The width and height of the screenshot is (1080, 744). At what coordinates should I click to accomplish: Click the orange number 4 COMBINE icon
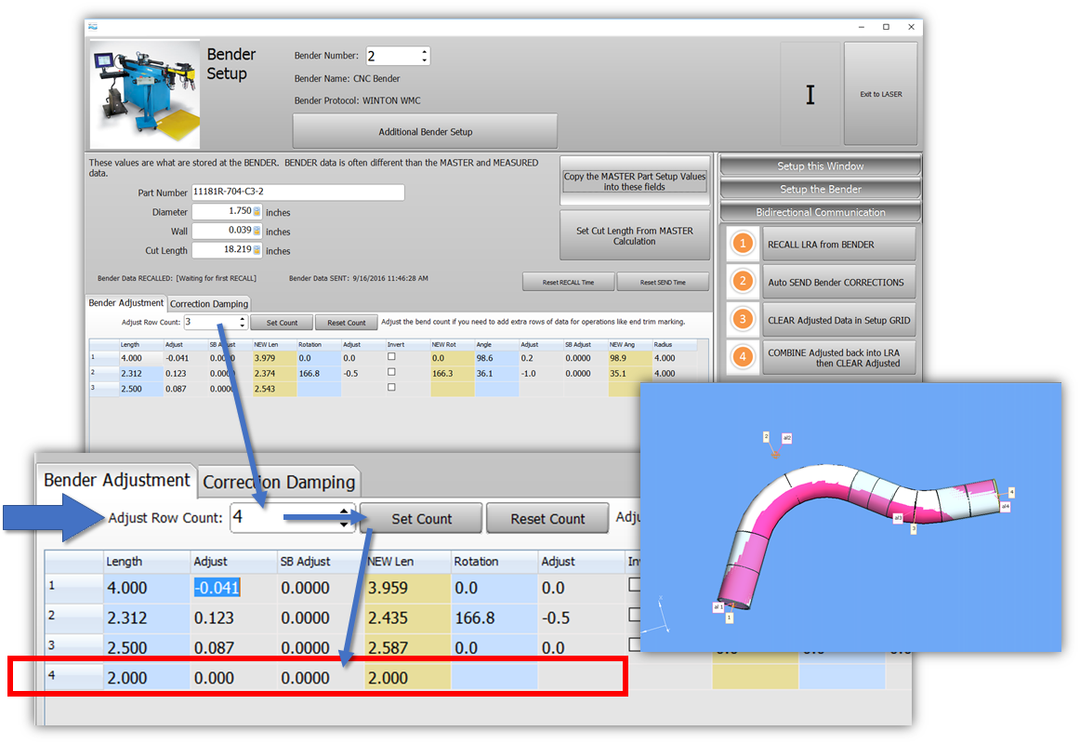743,357
